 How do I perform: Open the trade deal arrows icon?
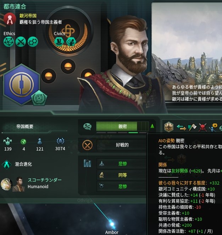tap(181, 127)
